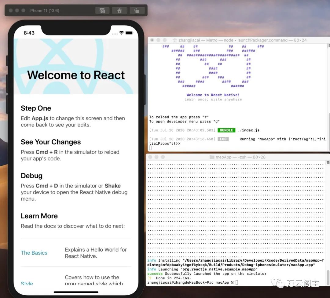Click the 'info Installing' line in maoApp terminal
330x298 pixels.
(x=236, y=263)
